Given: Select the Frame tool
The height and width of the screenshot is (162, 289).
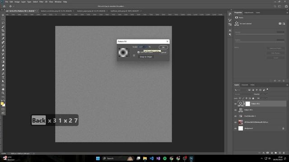Looking at the screenshot, I should pos(3,35).
